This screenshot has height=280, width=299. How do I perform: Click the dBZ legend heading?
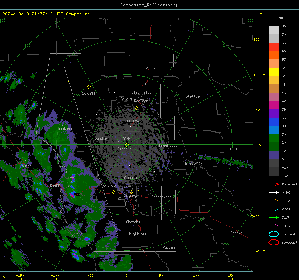[282, 18]
